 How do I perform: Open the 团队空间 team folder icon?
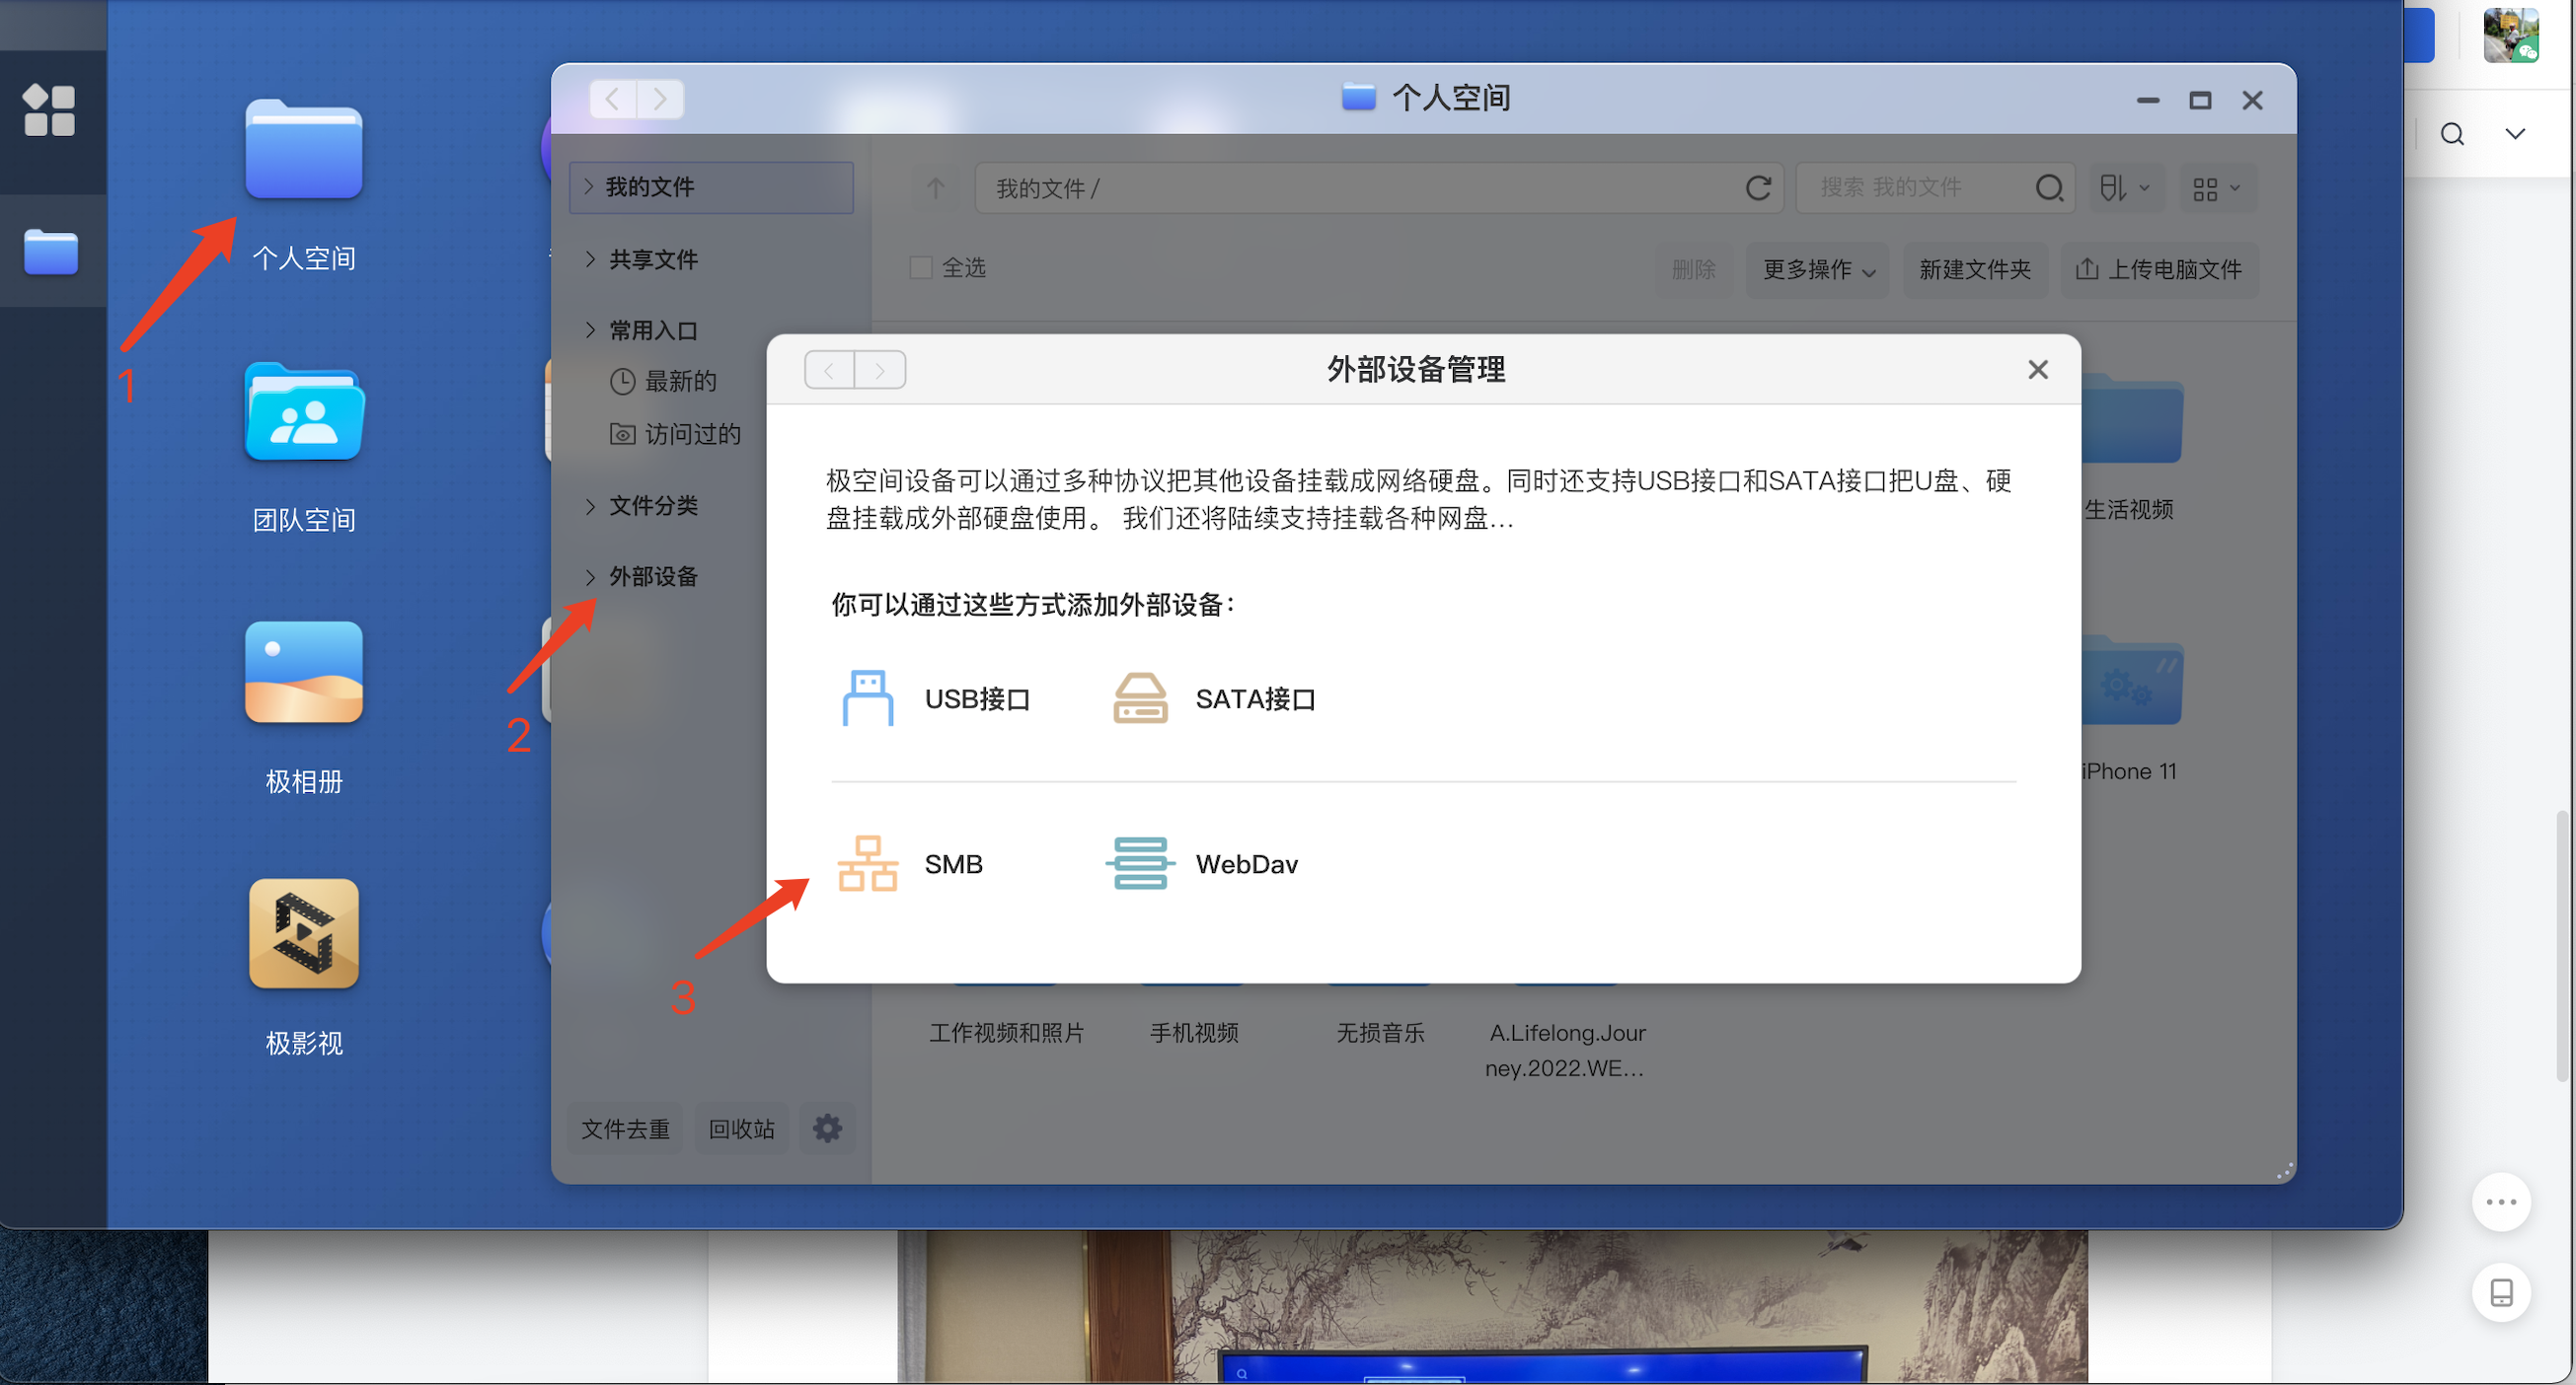click(x=304, y=411)
